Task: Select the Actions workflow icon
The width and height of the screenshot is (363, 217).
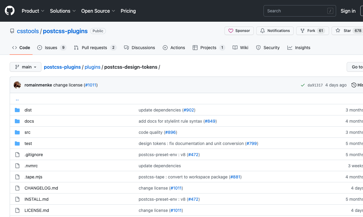Action: (x=165, y=48)
